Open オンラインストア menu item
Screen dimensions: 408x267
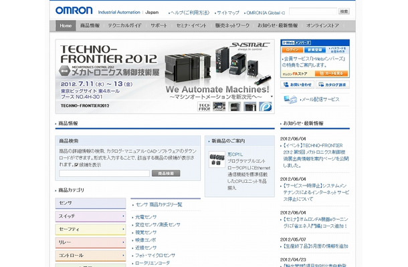click(322, 26)
